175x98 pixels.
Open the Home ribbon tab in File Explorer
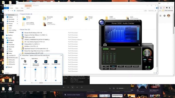[x=11, y=8]
